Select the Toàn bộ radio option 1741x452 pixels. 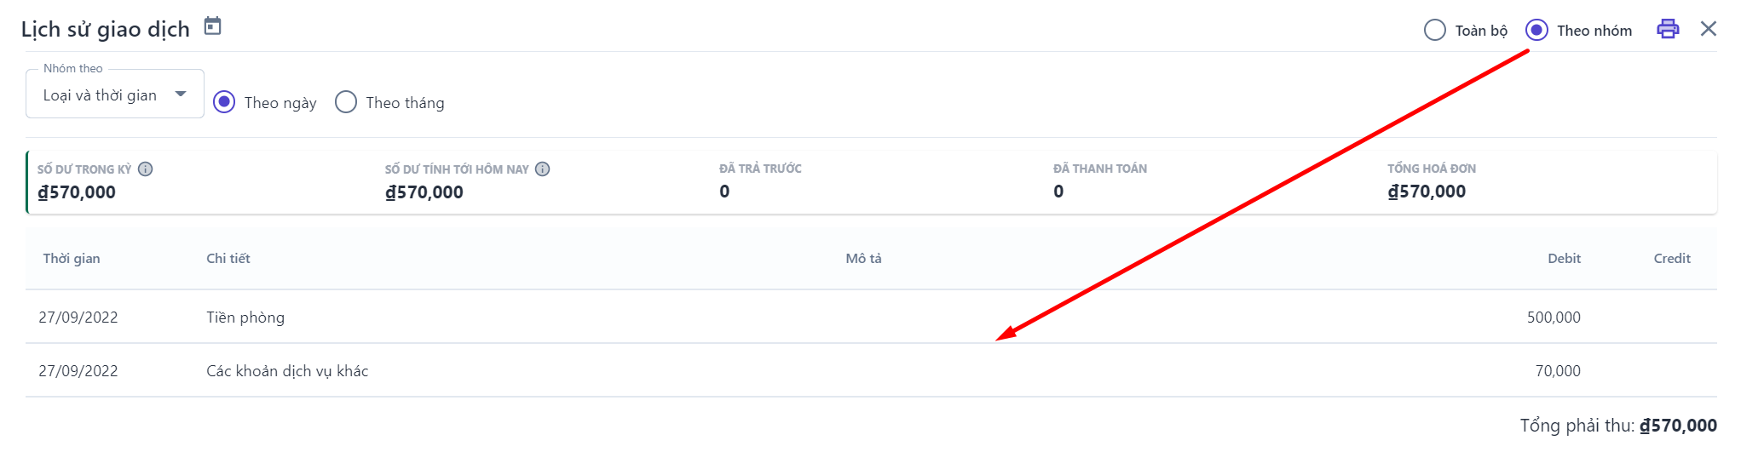1435,31
